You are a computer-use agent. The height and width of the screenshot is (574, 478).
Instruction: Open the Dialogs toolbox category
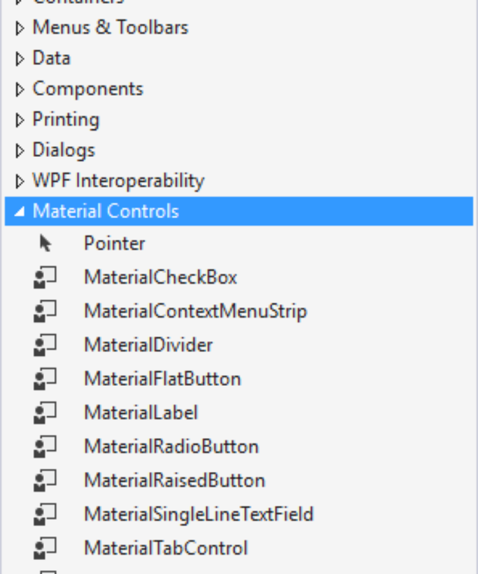pyautogui.click(x=63, y=151)
